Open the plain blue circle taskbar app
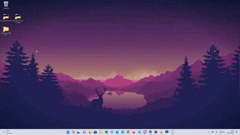Viewport: 240px width, 135px height. click(139, 132)
